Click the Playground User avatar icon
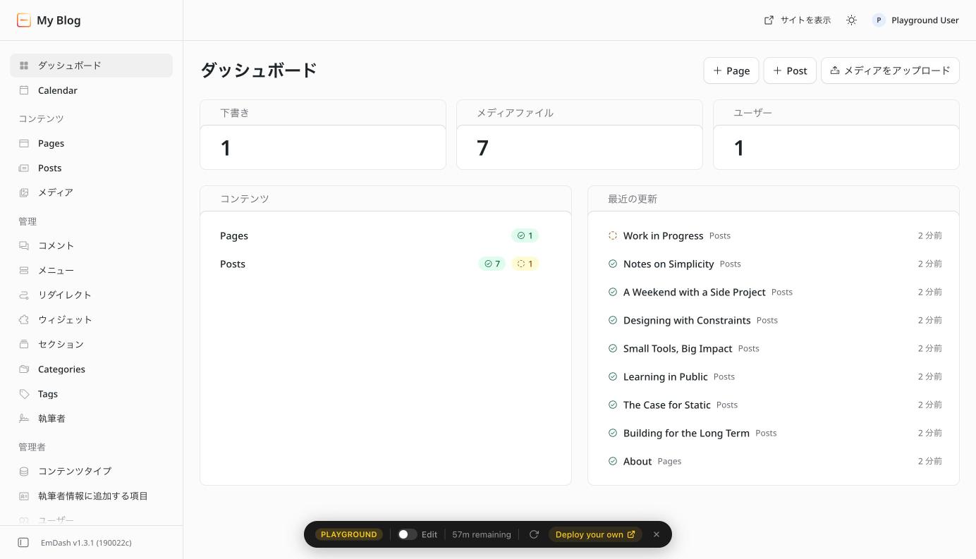 click(879, 20)
